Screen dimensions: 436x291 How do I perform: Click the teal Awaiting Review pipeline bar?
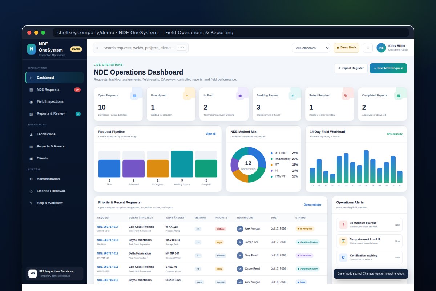click(x=182, y=164)
